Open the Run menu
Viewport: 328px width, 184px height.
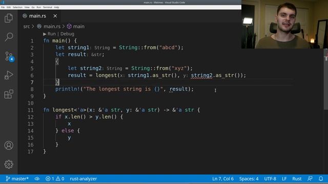tap(39, 7)
